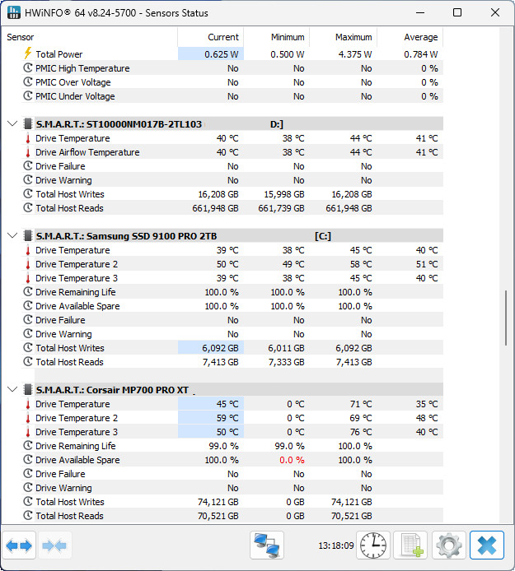Open sensor settings gear icon
Viewport: 515px width, 571px height.
448,545
